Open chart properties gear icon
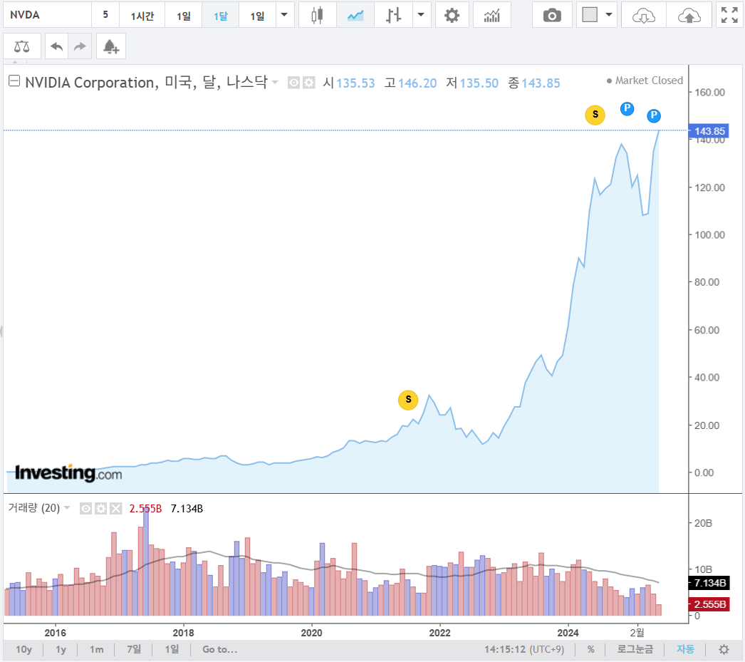This screenshot has height=662, width=745. 452,15
